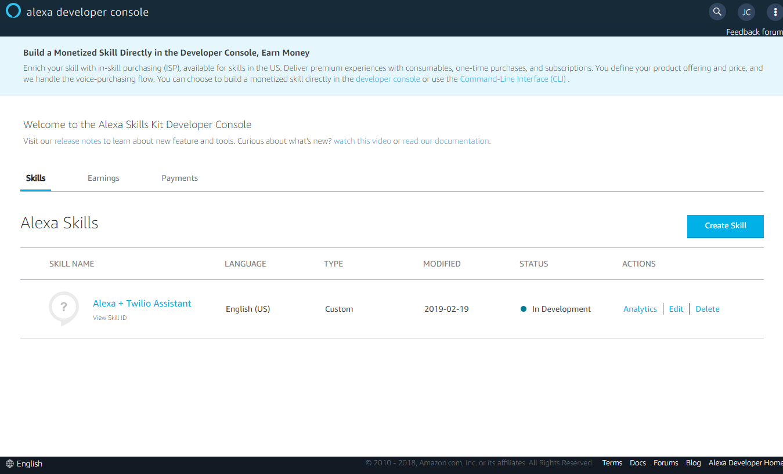This screenshot has height=474, width=783.
Task: Click the Amazon copyright notice
Action: [479, 463]
